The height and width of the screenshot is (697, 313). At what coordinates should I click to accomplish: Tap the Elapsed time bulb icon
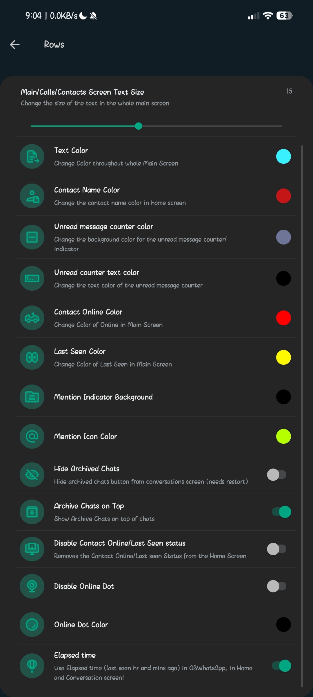[x=32, y=666]
